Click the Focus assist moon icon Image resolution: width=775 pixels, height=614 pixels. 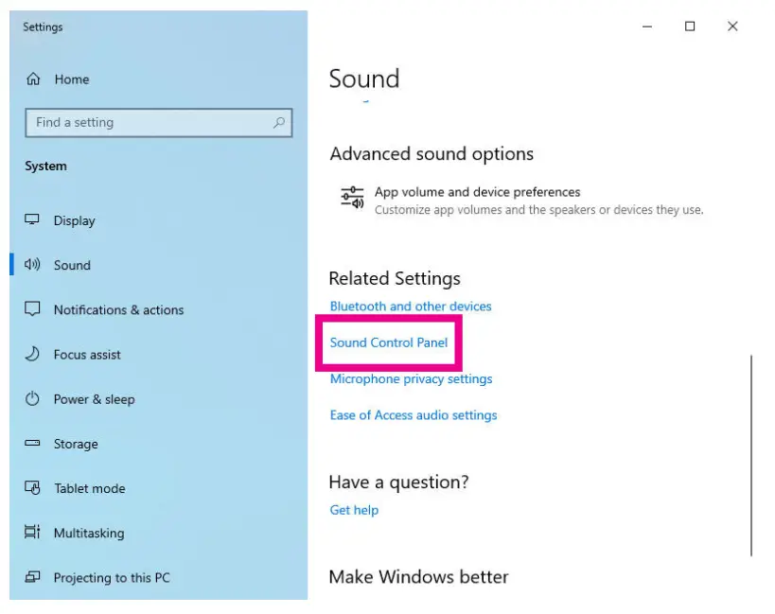click(x=33, y=354)
